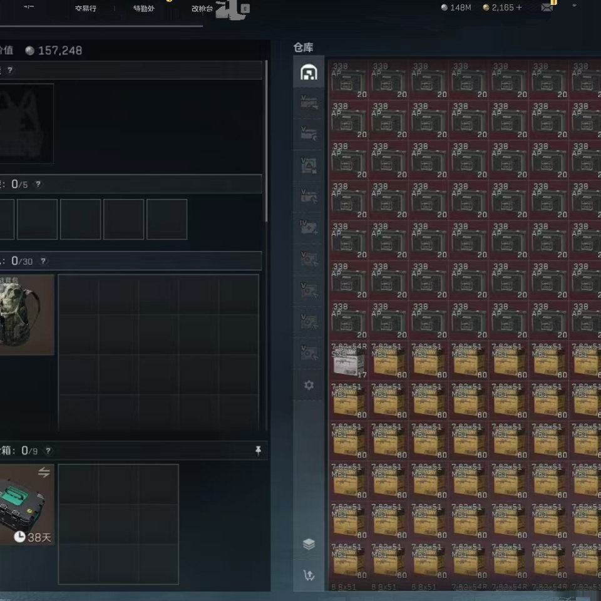
Task: Select the last empty slot in the 0/5 row
Action: [x=167, y=219]
